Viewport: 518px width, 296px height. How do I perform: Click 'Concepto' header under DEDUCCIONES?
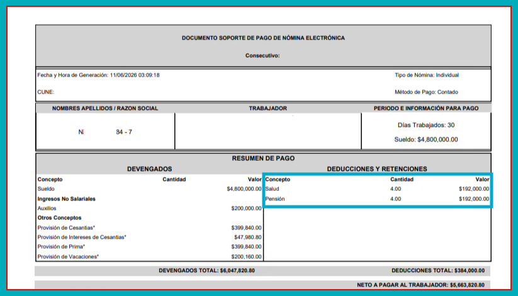pos(278,179)
